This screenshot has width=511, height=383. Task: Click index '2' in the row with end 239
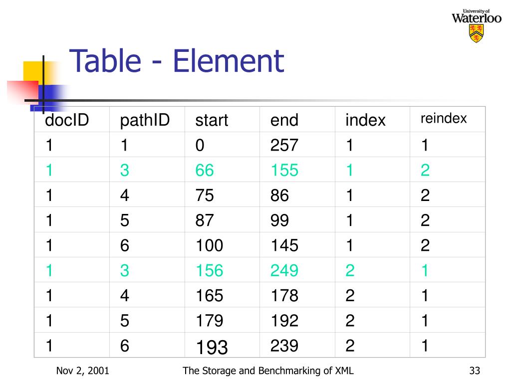coord(350,346)
